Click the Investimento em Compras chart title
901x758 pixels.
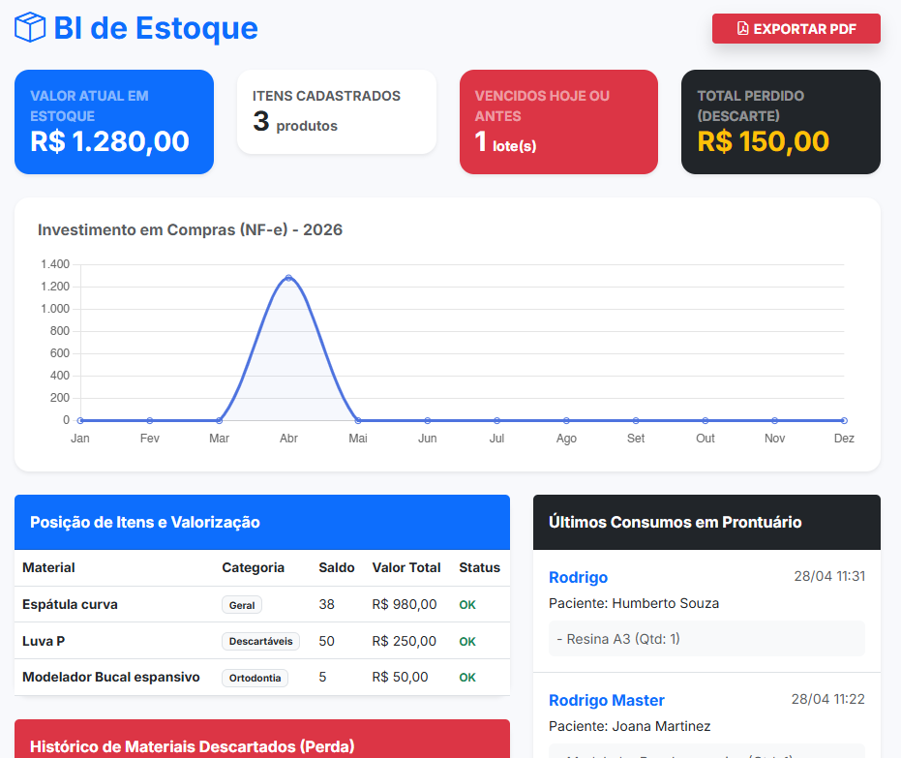(191, 229)
